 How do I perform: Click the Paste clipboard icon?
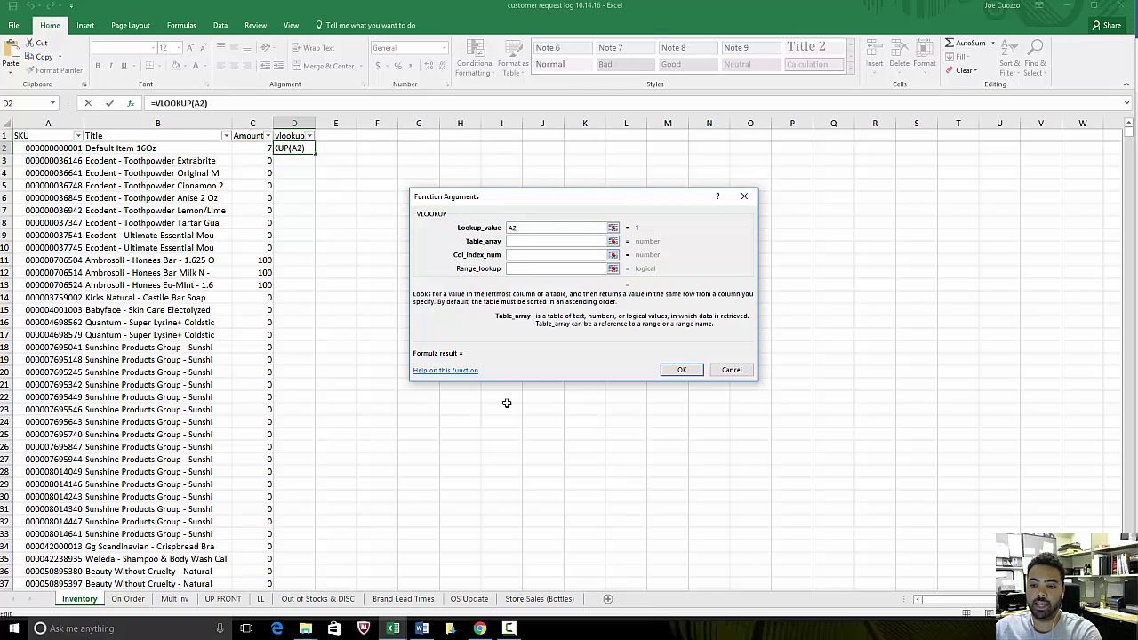point(11,50)
